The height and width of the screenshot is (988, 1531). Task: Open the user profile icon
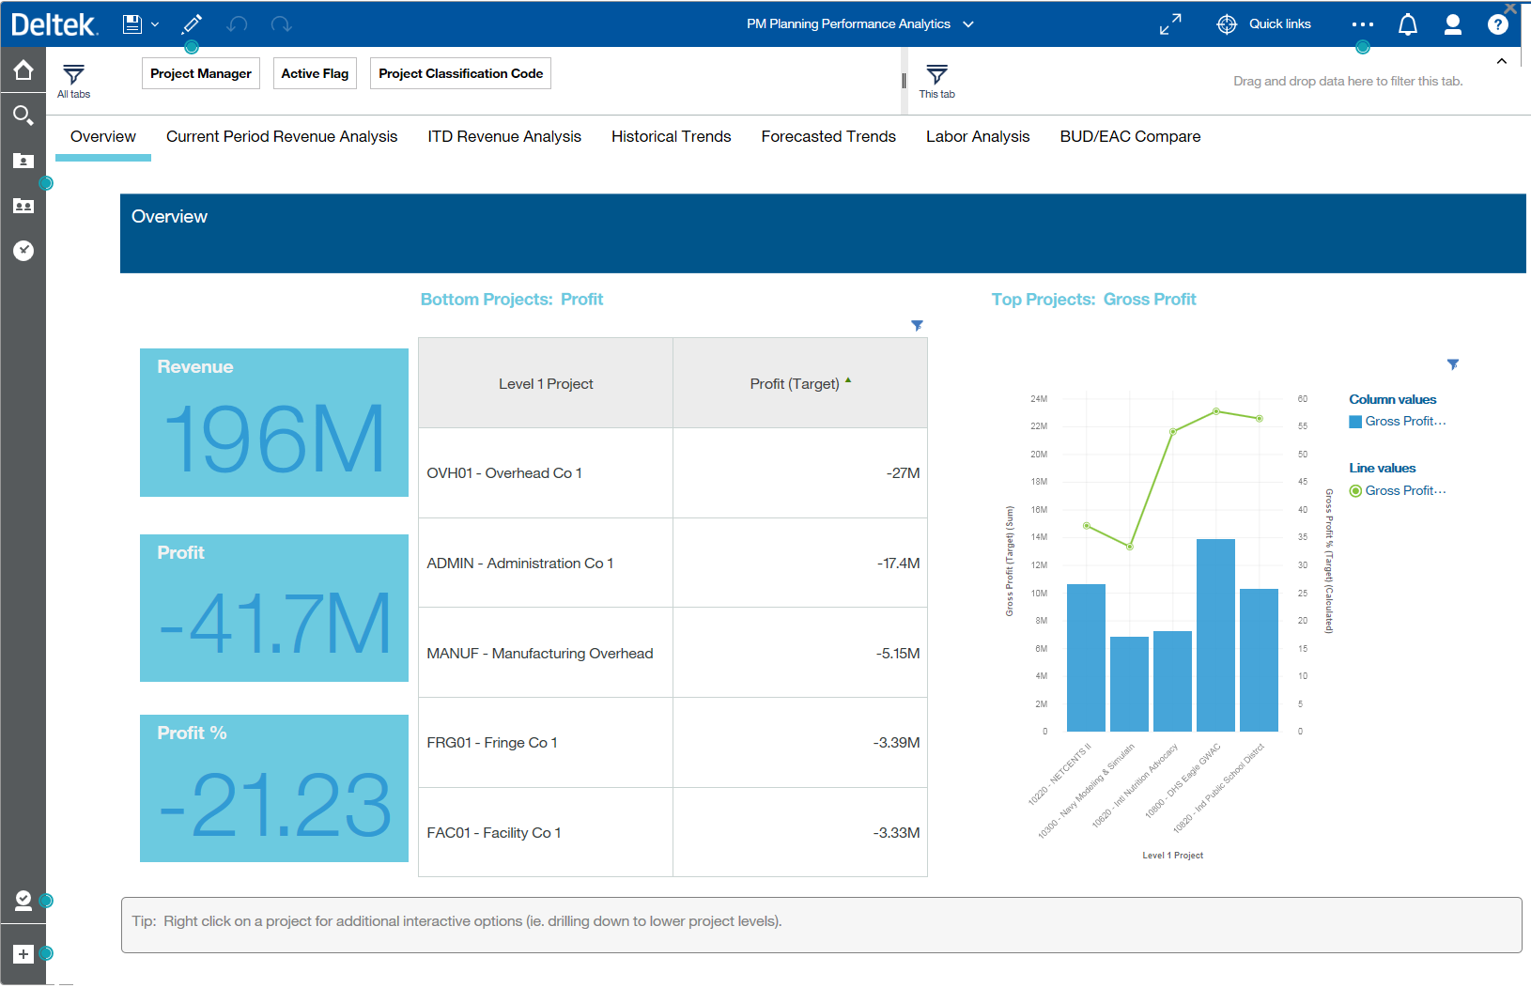[1452, 24]
